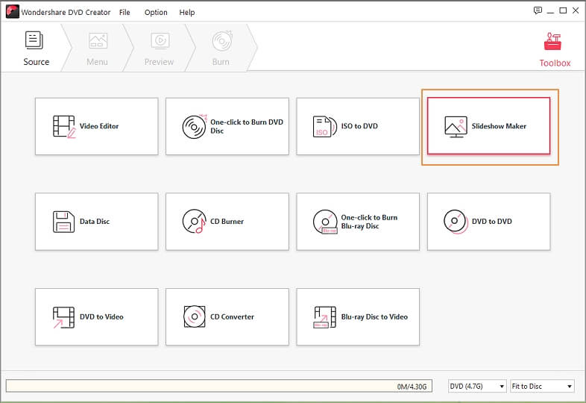Image resolution: width=586 pixels, height=403 pixels.
Task: Click the CD Burner label
Action: click(x=227, y=222)
